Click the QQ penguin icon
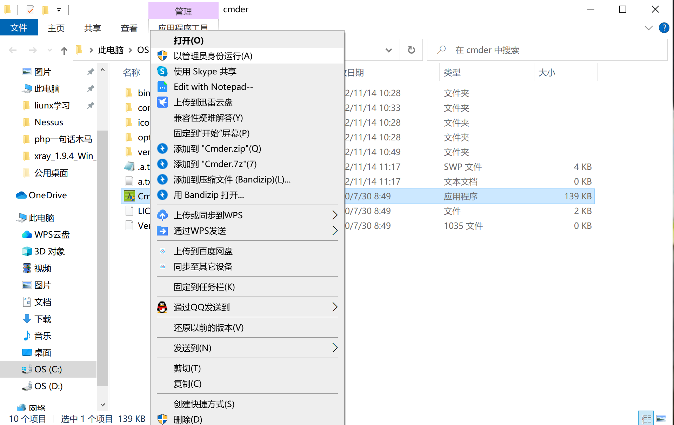674x425 pixels. tap(162, 307)
